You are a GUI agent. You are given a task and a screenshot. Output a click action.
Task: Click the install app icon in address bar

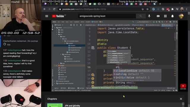(142, 9)
